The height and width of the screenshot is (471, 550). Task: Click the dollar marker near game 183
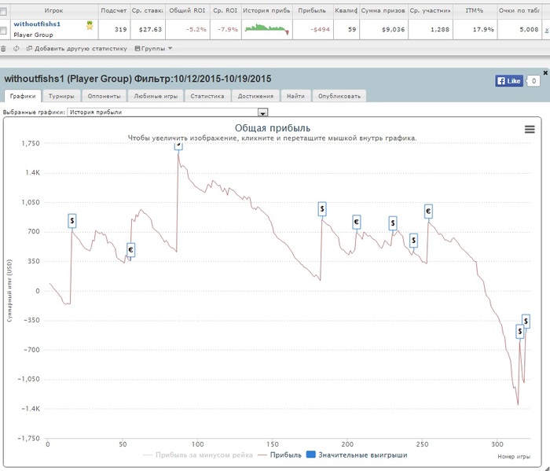322,209
